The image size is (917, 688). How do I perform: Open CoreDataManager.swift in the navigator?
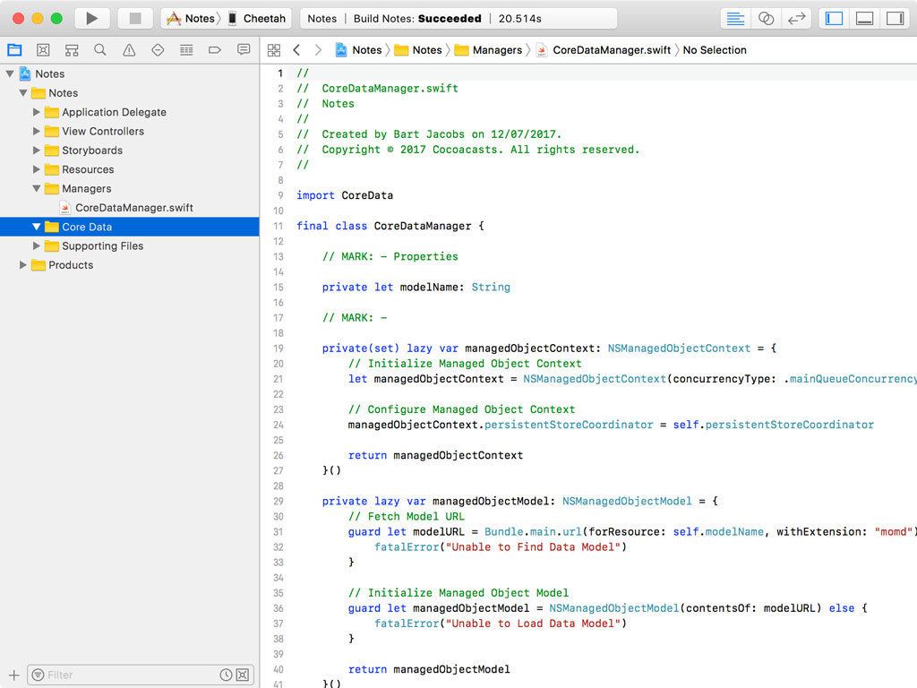pyautogui.click(x=133, y=208)
